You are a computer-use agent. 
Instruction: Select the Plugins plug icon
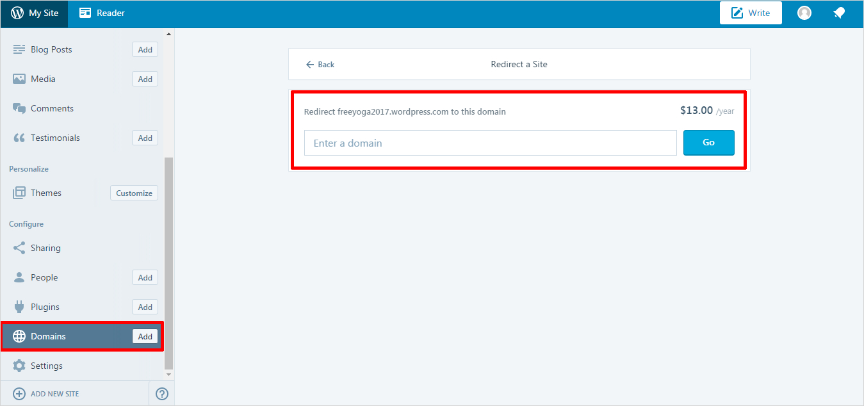tap(19, 307)
